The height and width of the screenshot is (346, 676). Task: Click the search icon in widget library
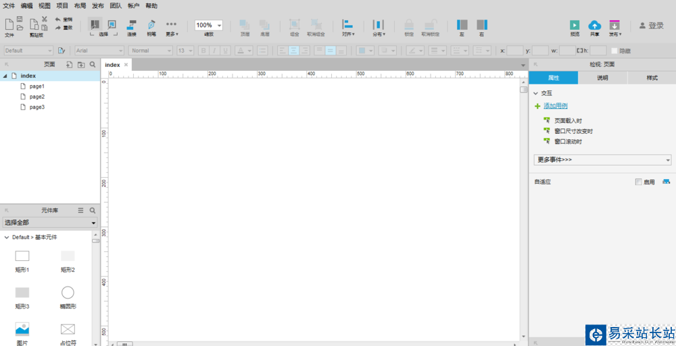tap(92, 210)
